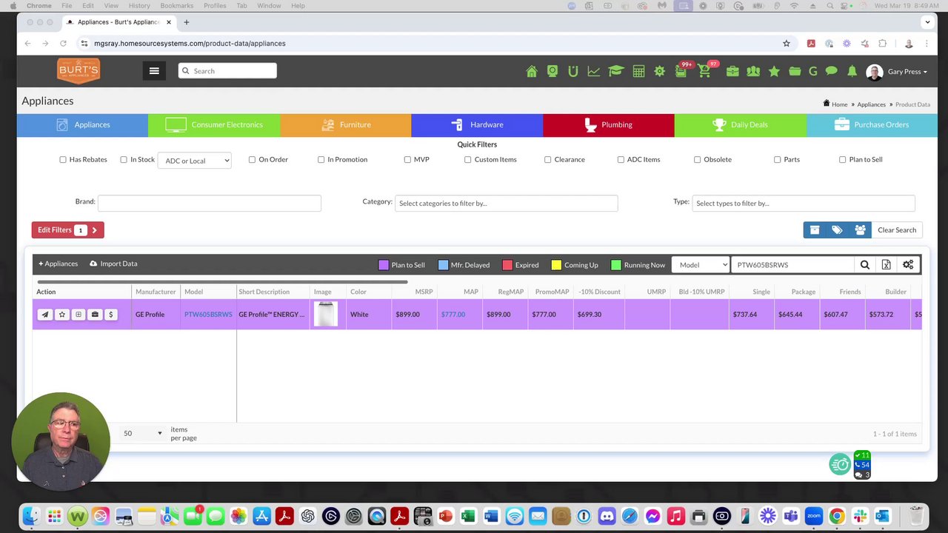948x533 pixels.
Task: Expand the Edit Filters panel
Action: (67, 230)
